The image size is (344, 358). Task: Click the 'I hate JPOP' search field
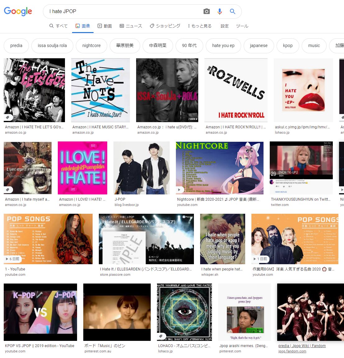[124, 12]
